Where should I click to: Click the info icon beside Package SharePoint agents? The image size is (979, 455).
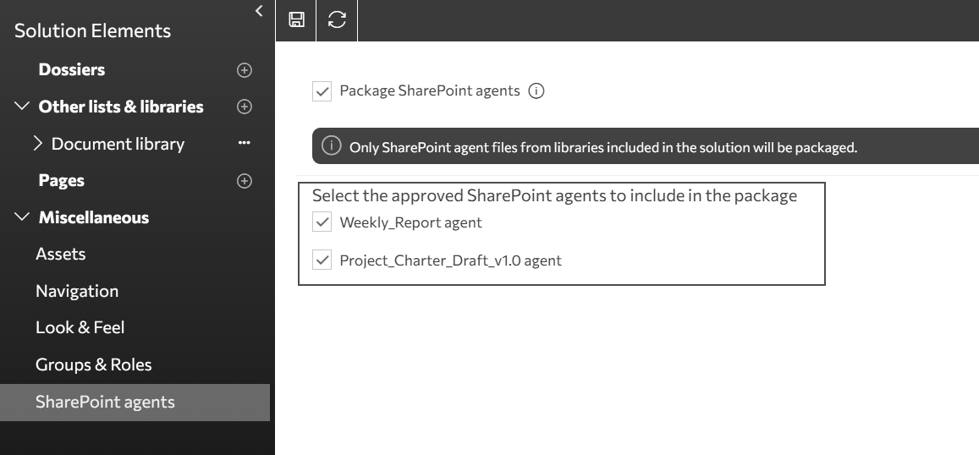pyautogui.click(x=536, y=91)
